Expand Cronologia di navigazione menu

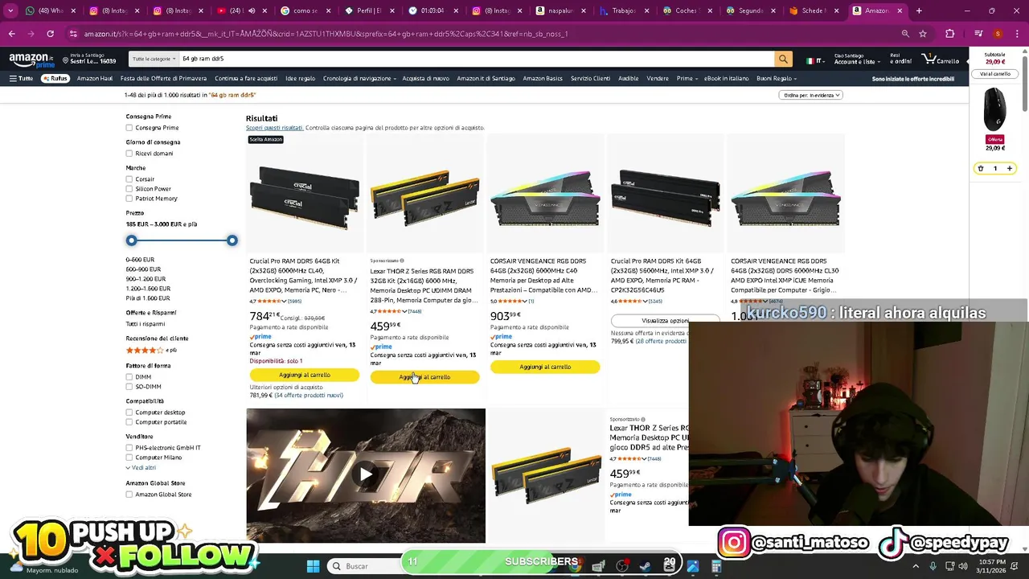359,79
